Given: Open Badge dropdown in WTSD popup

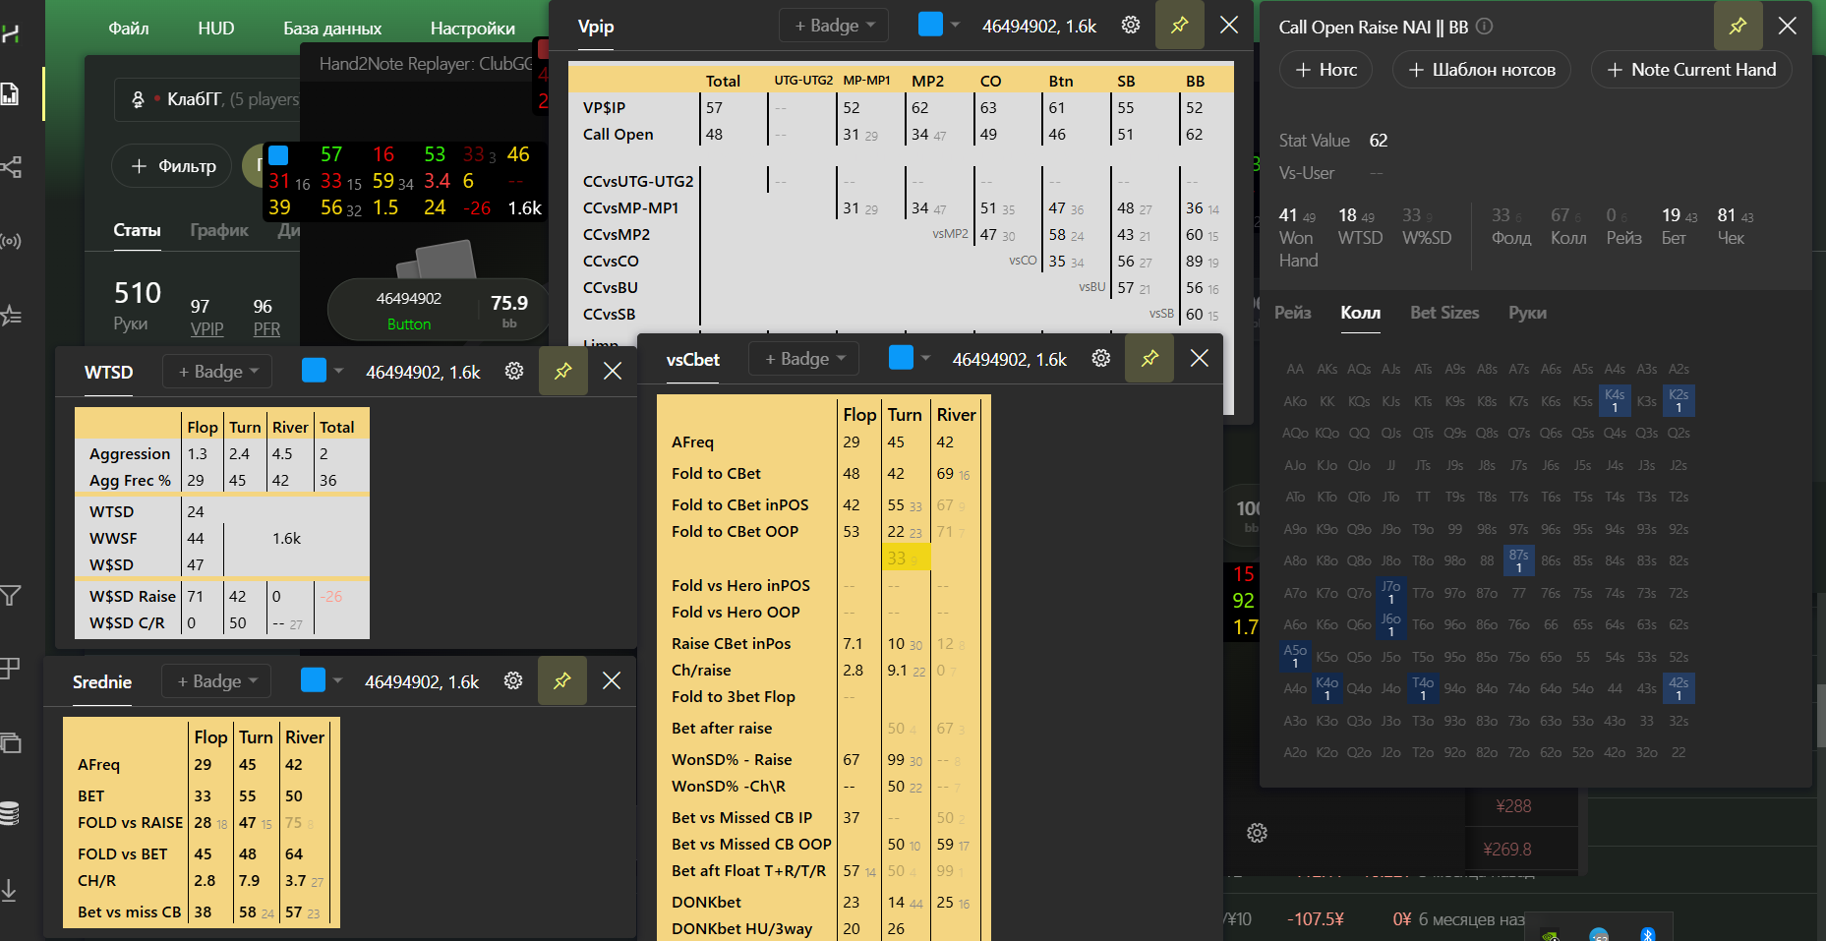Looking at the screenshot, I should [x=217, y=371].
